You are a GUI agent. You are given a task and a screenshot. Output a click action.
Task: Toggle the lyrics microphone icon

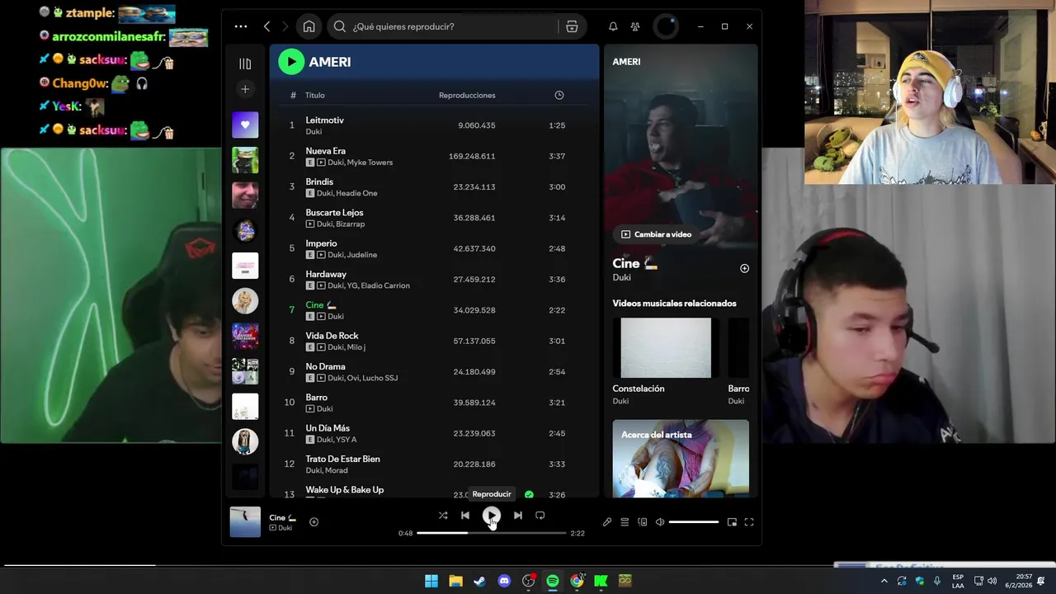click(x=607, y=522)
